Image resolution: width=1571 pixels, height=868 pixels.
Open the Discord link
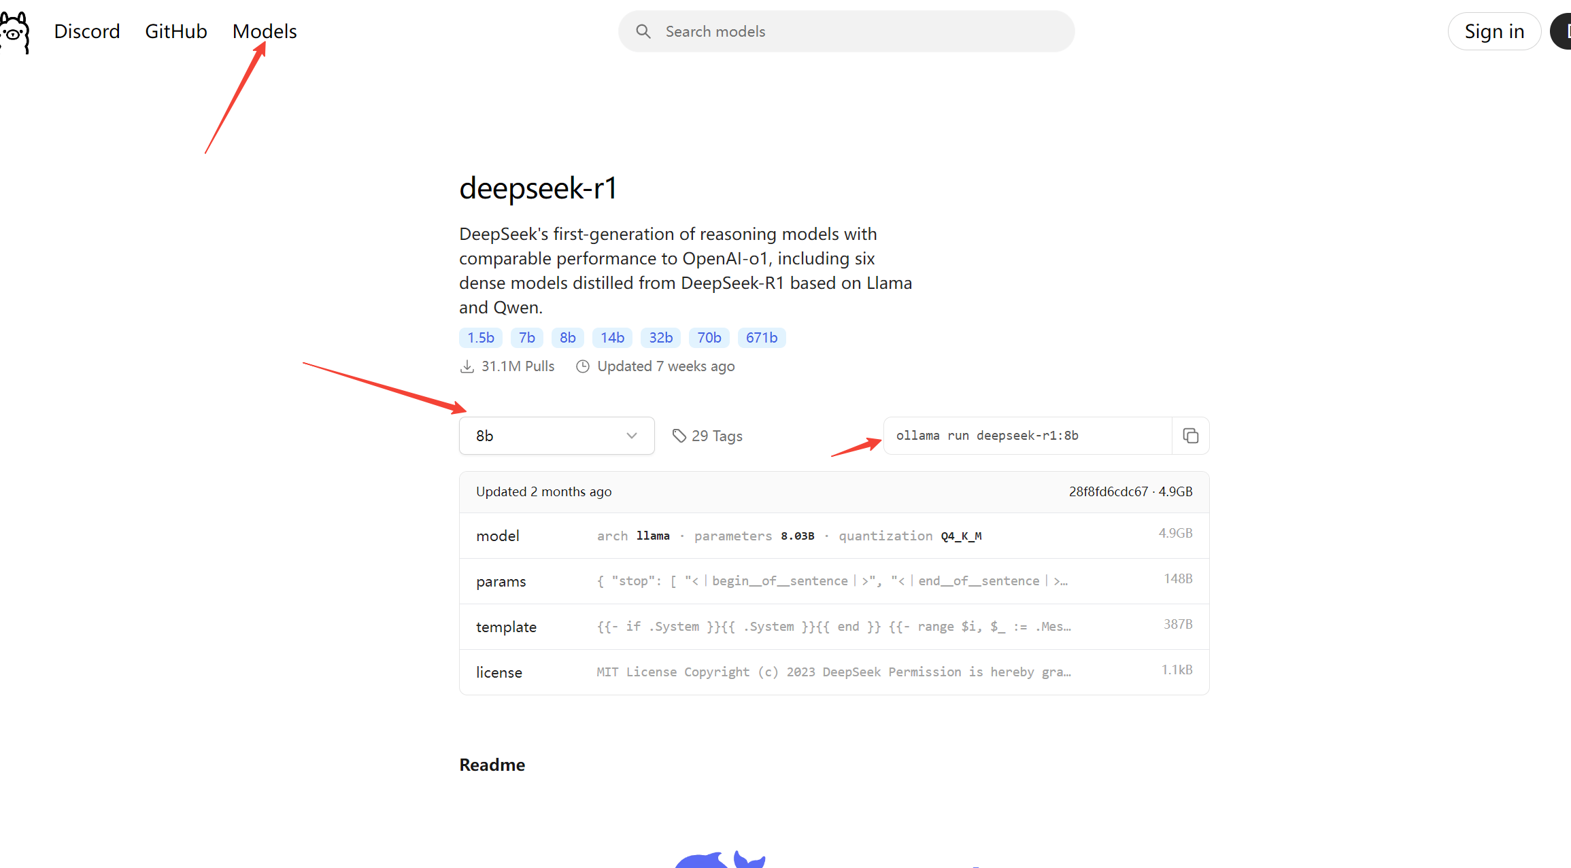click(x=87, y=31)
